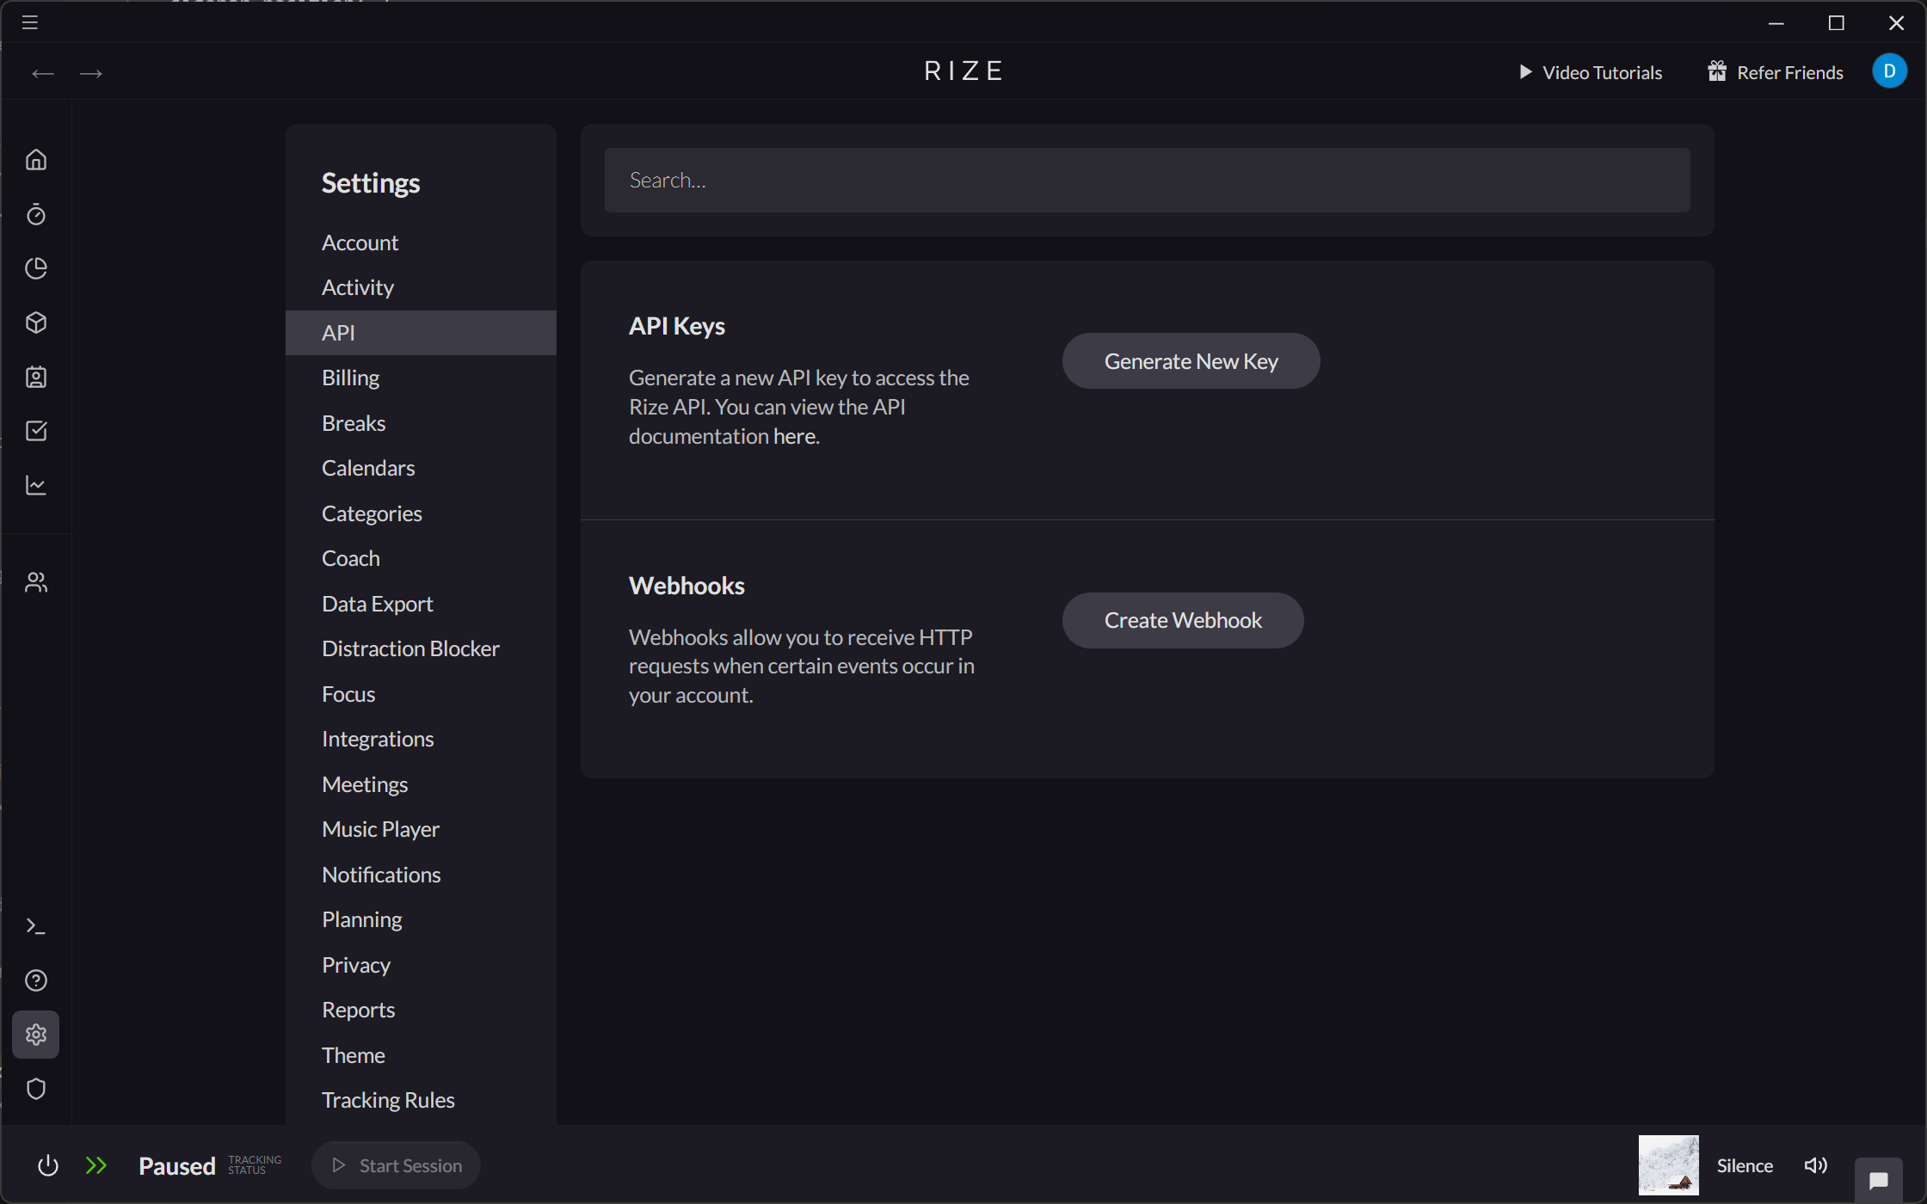Toggle tracking with the power button
The height and width of the screenshot is (1204, 1927).
48,1165
